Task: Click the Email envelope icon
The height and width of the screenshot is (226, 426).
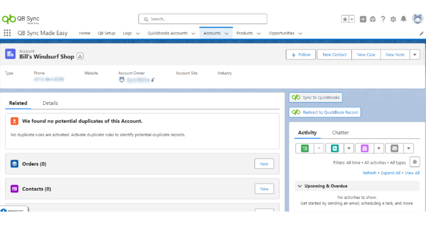Action: 394,148
